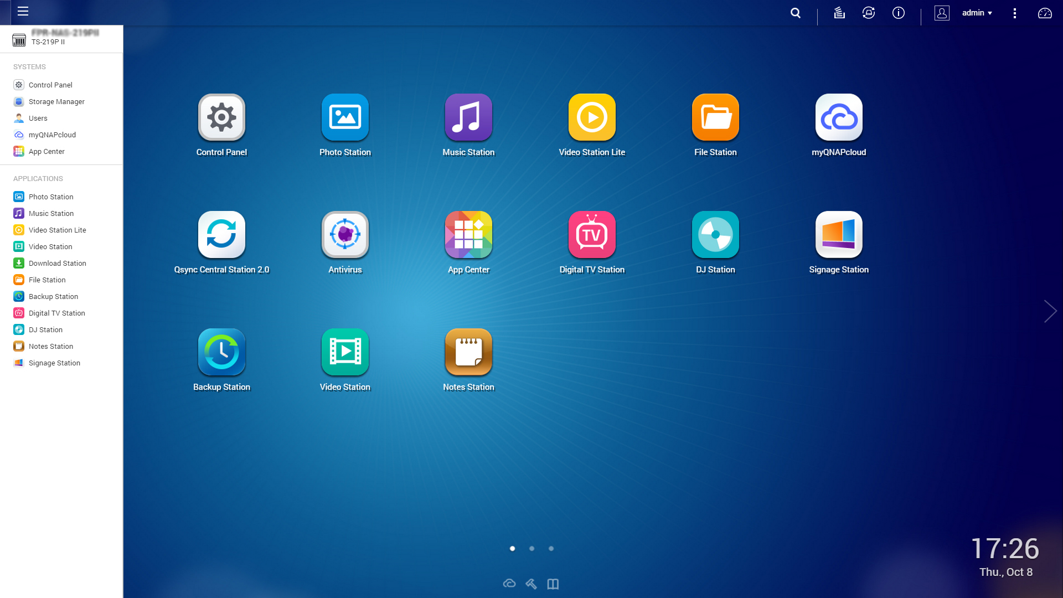Open the Control Panel desktop icon
Image resolution: width=1063 pixels, height=598 pixels.
click(x=221, y=117)
